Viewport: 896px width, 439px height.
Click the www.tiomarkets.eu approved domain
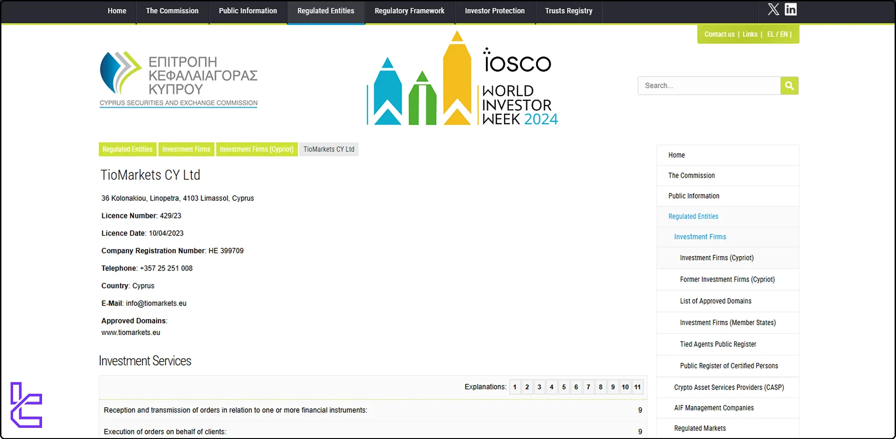(131, 333)
